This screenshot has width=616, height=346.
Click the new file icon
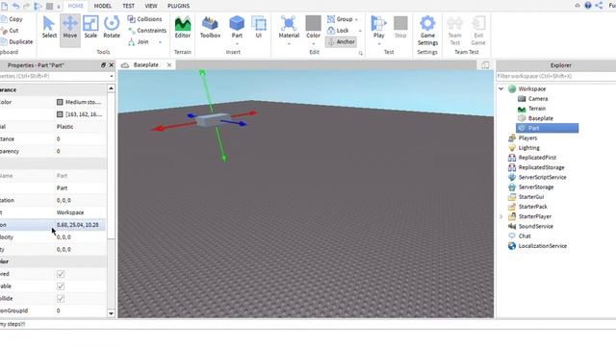point(4,6)
